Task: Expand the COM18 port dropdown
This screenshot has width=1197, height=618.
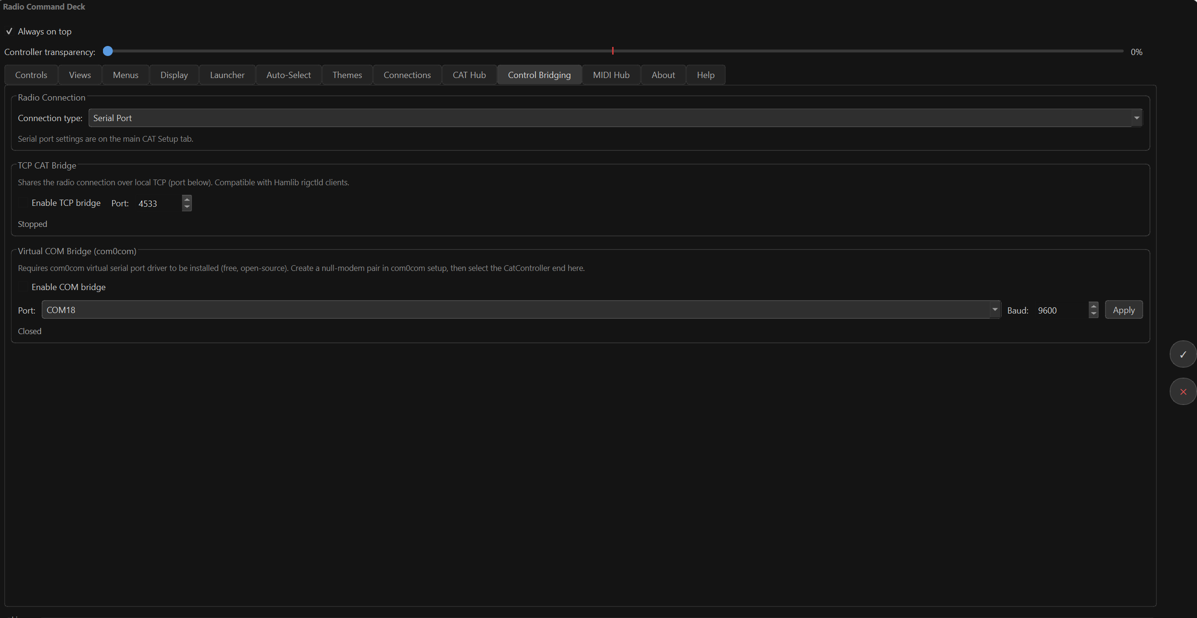Action: coord(521,310)
